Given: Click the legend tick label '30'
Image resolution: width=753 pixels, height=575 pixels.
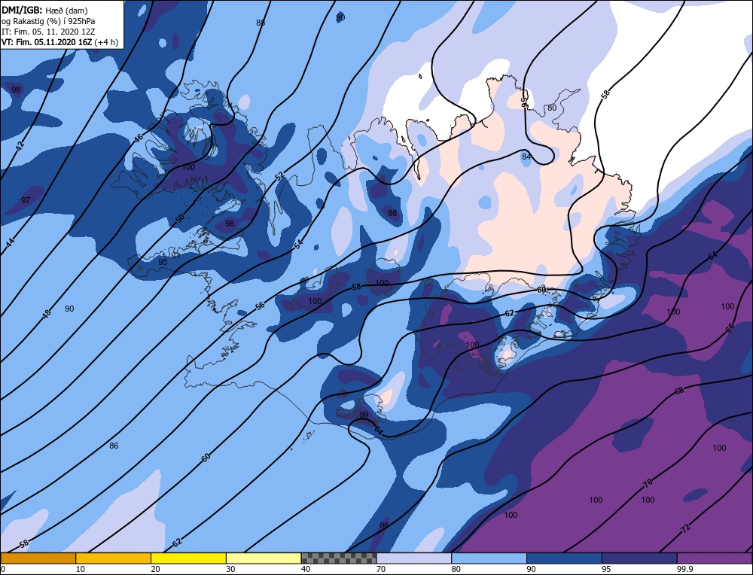Looking at the screenshot, I should point(230,569).
